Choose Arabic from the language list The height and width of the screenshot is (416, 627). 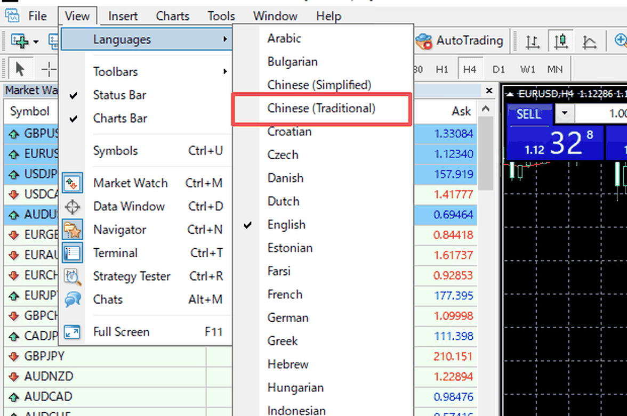(x=323, y=38)
